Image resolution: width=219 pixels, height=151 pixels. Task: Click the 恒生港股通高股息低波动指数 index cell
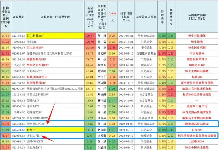(x=197, y=136)
